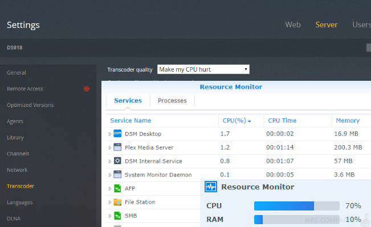
Task: Switch to the Processes tab
Action: [x=172, y=101]
